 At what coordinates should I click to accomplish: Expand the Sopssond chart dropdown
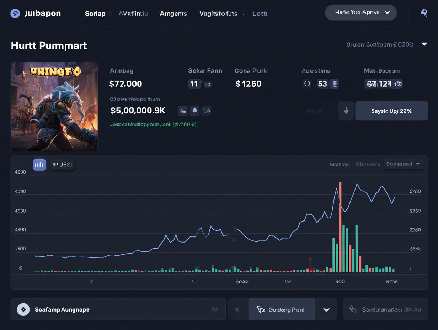(x=404, y=164)
